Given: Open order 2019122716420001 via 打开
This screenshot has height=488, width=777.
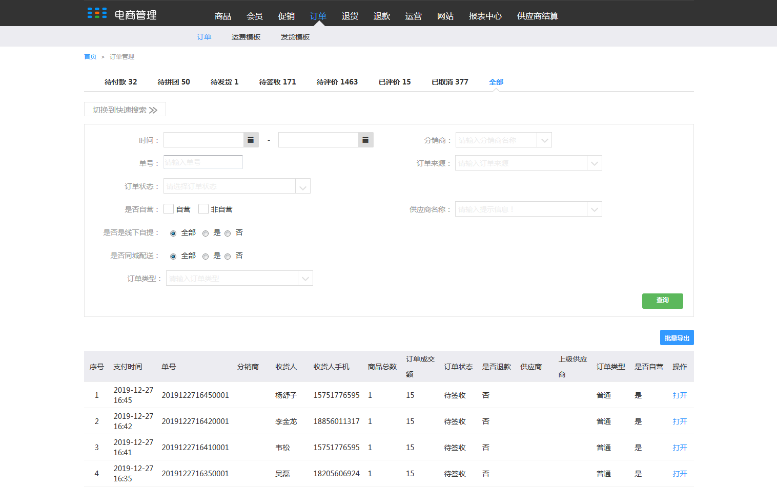Looking at the screenshot, I should pos(680,421).
